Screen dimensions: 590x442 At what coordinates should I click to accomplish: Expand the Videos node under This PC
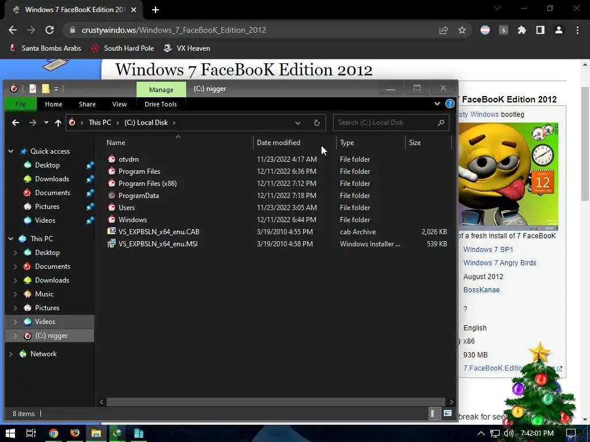click(x=16, y=321)
